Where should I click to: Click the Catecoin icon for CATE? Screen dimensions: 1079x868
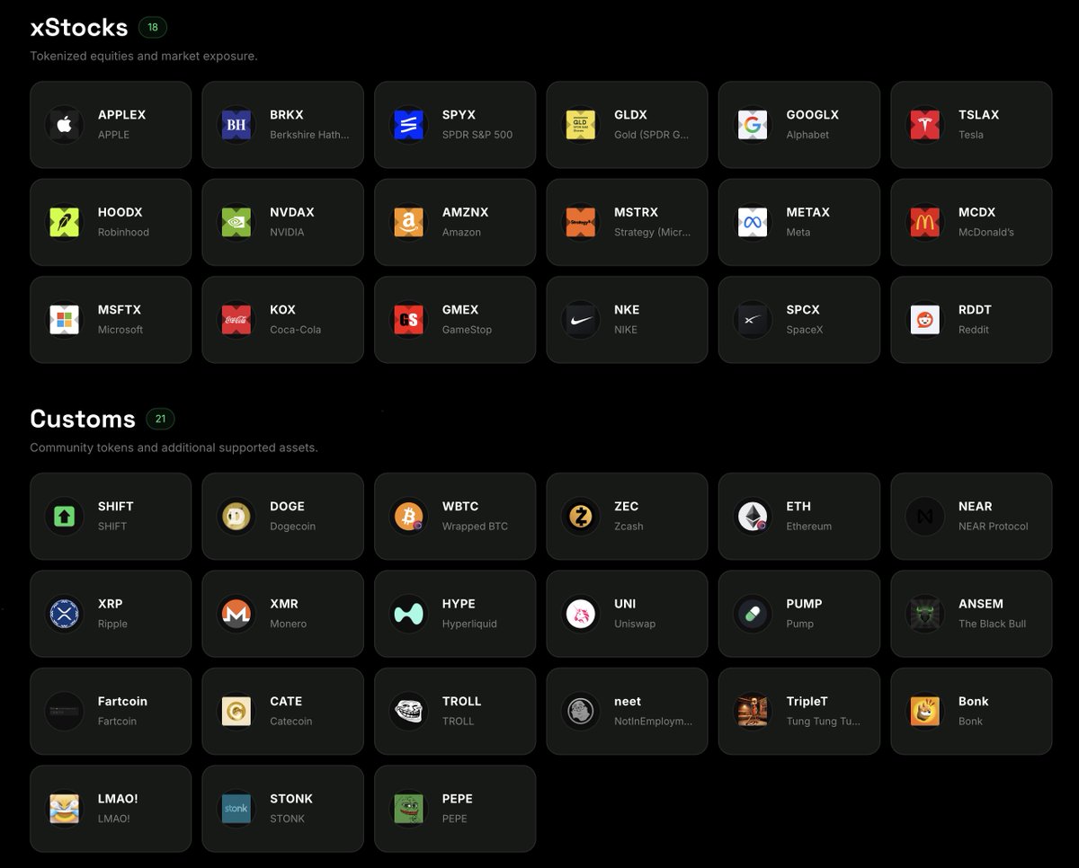point(236,712)
